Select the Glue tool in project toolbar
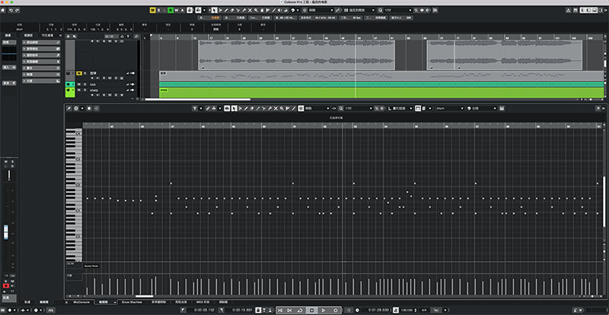Image resolution: width=609 pixels, height=315 pixels. click(244, 10)
